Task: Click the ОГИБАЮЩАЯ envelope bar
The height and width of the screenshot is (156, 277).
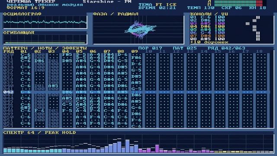Action: point(45,42)
